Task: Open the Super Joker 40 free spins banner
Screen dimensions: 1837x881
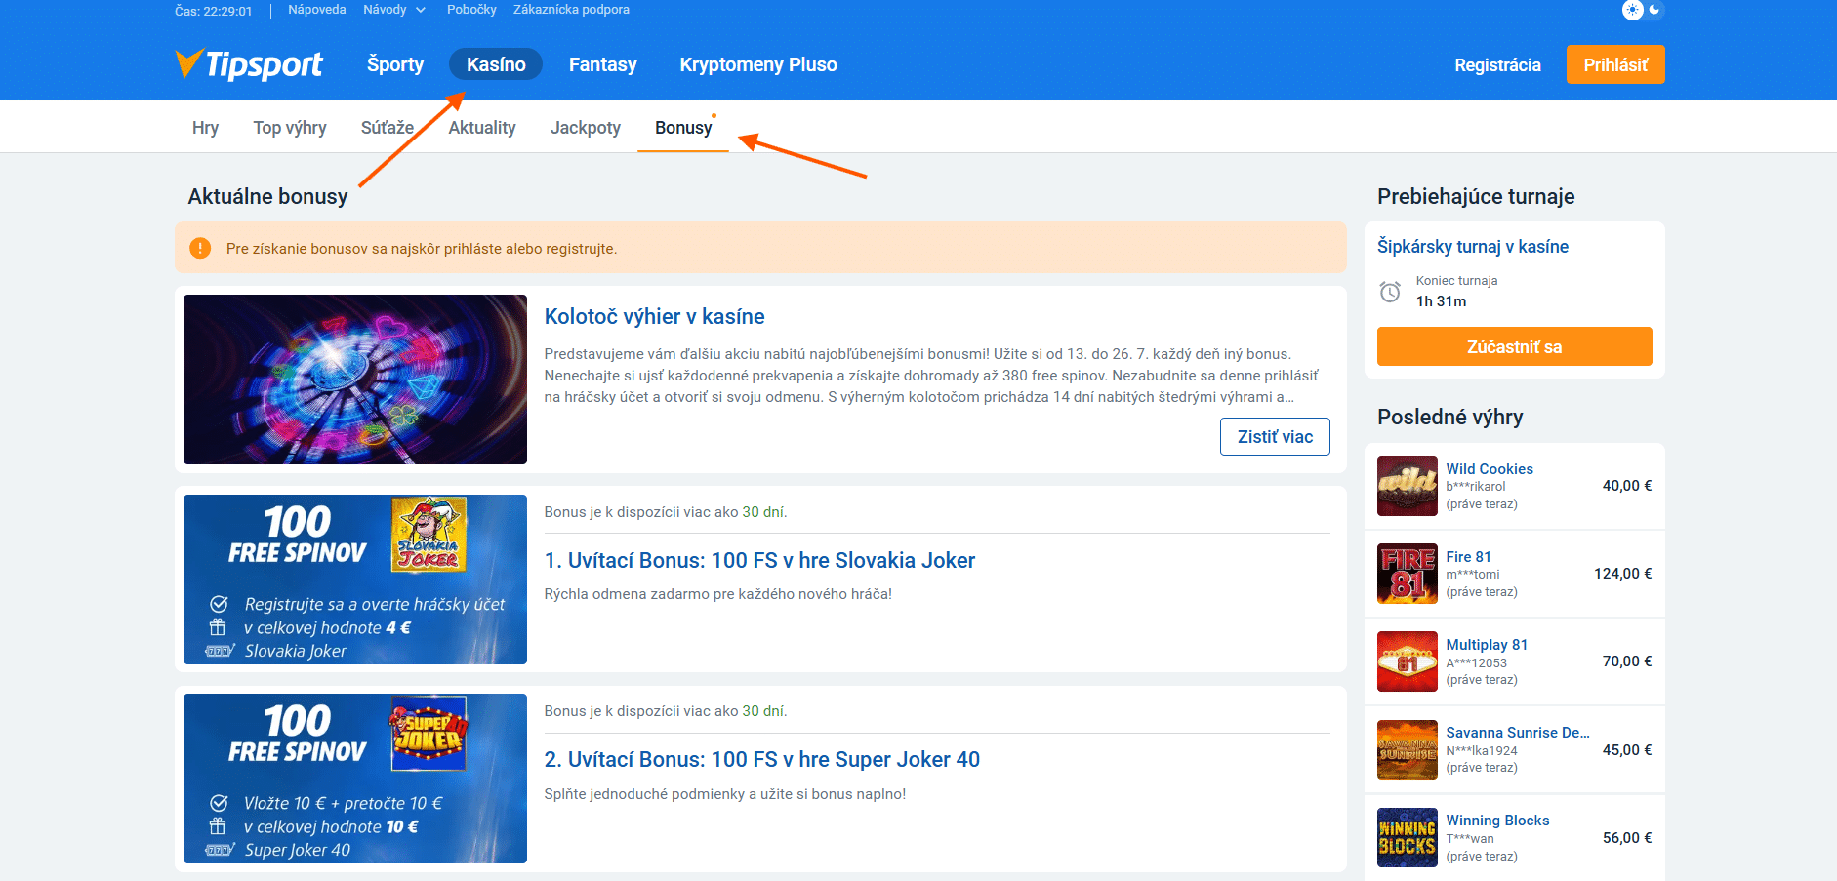Action: click(x=355, y=779)
